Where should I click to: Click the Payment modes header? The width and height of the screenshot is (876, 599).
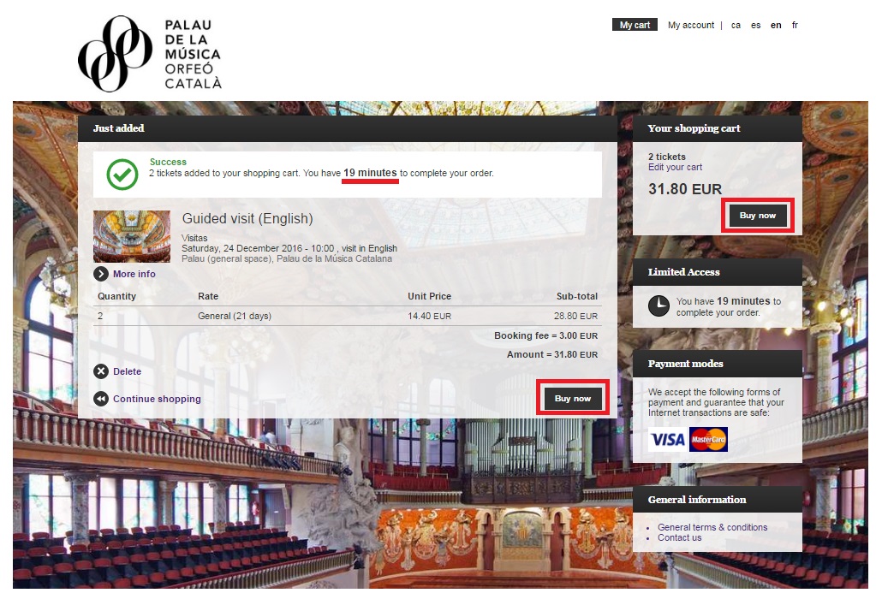[718, 364]
